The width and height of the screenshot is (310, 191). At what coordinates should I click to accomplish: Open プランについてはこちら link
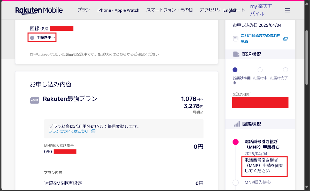pos(68,131)
